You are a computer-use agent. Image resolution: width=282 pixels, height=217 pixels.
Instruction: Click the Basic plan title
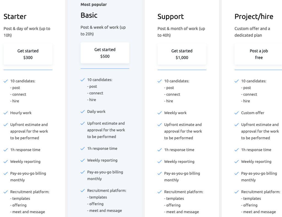click(89, 15)
